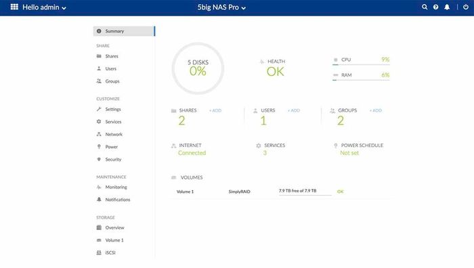Open the notifications bell in the header

point(447,7)
